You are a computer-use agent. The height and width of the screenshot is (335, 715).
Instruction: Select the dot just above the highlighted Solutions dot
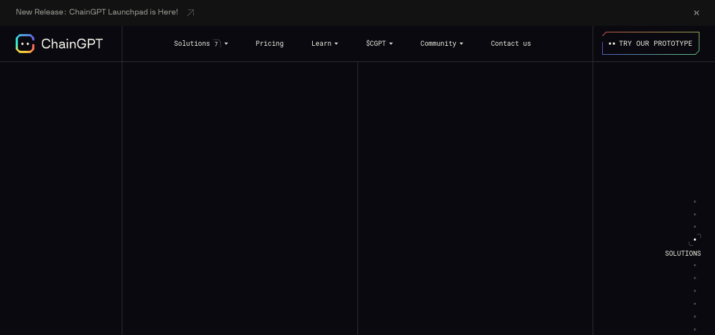click(695, 227)
